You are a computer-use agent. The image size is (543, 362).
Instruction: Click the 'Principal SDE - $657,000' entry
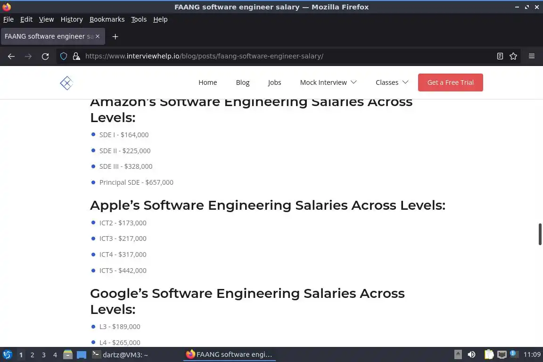(136, 182)
